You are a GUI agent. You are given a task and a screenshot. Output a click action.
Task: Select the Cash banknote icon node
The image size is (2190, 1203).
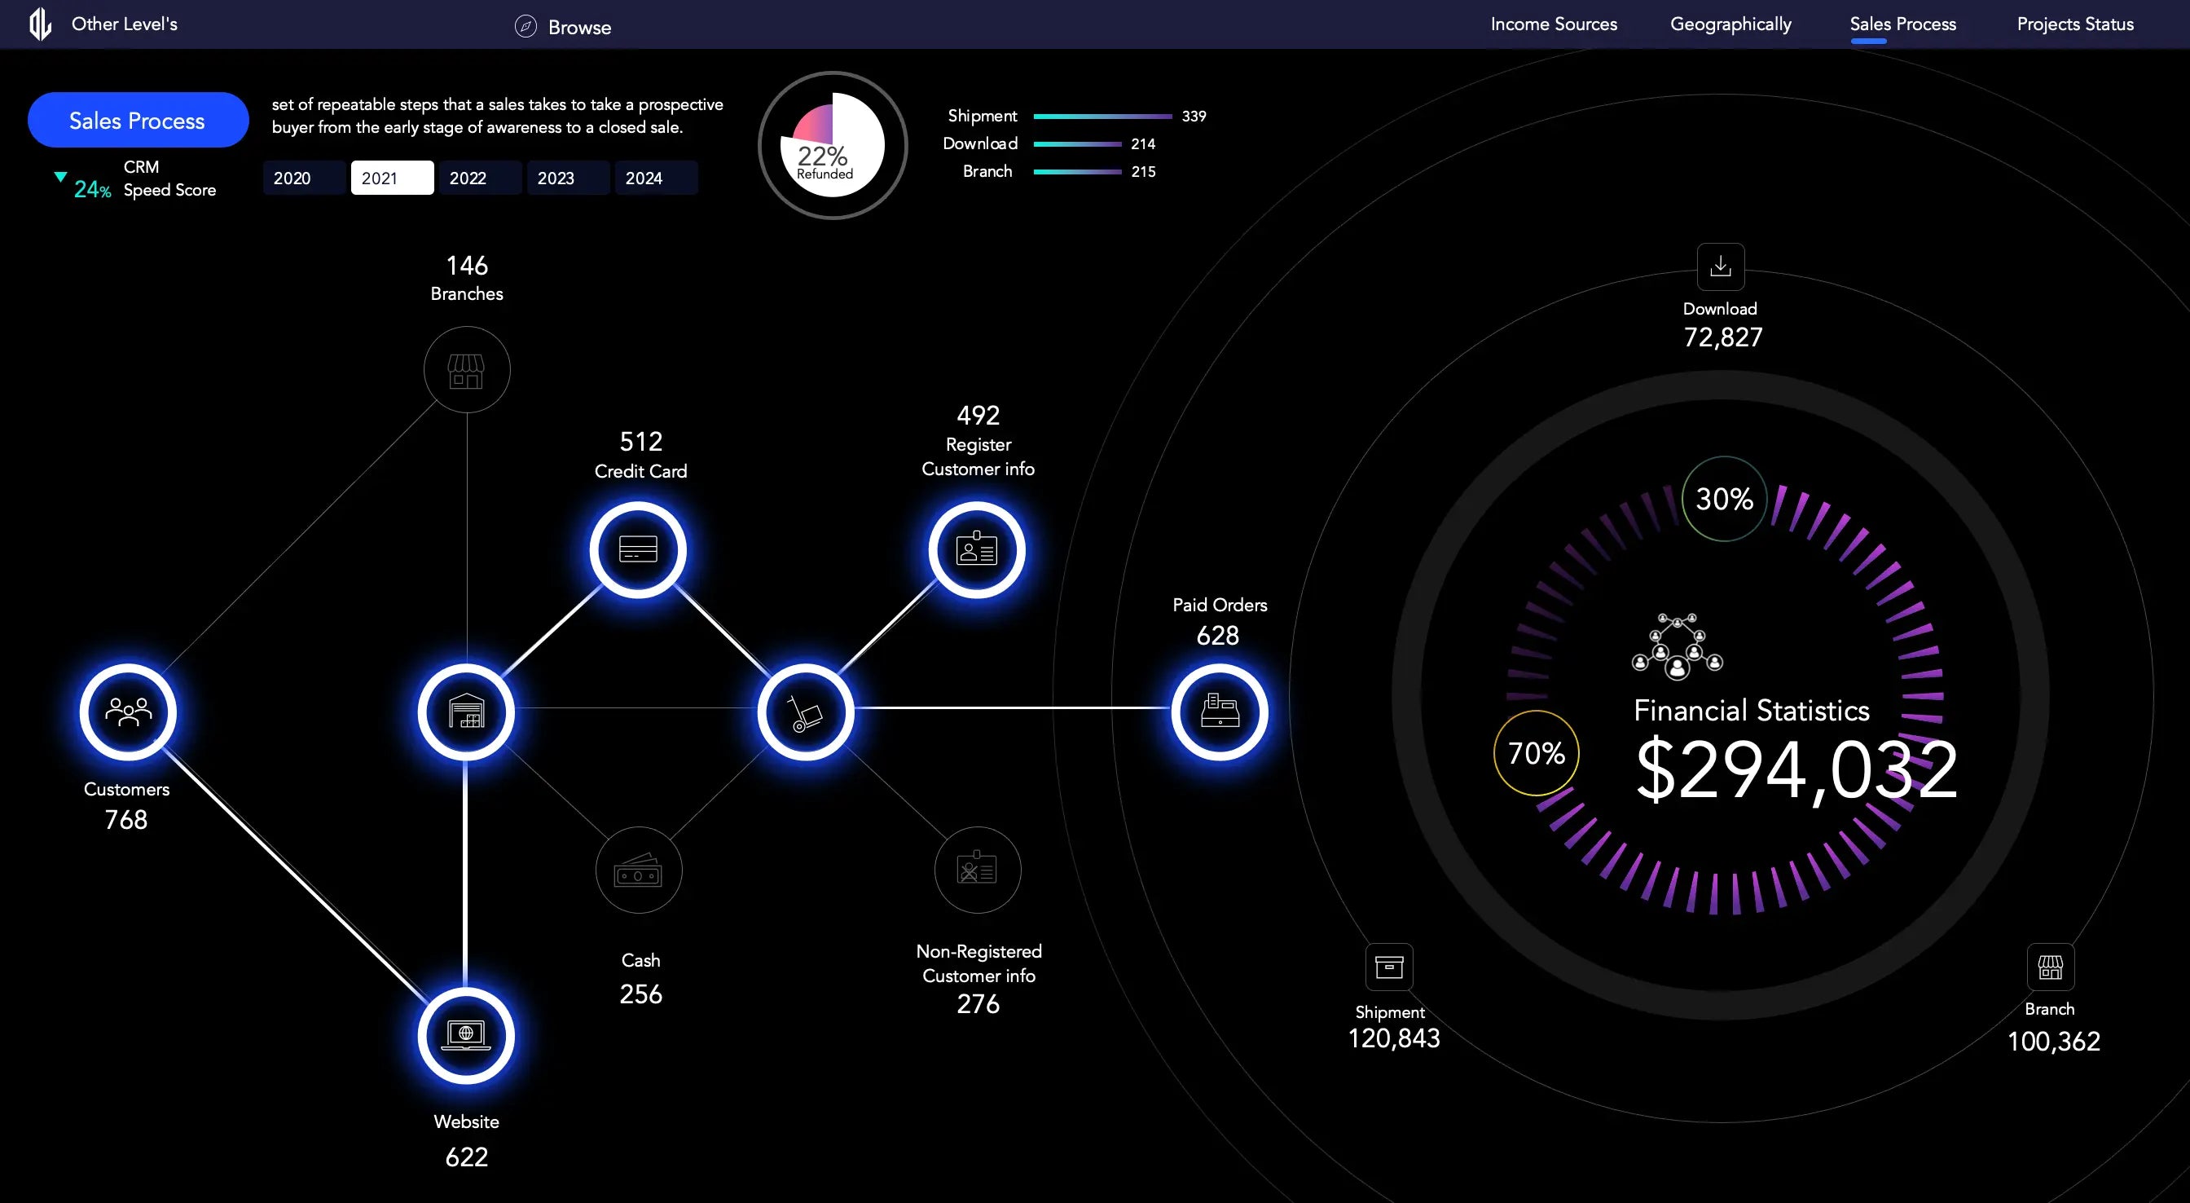[639, 870]
